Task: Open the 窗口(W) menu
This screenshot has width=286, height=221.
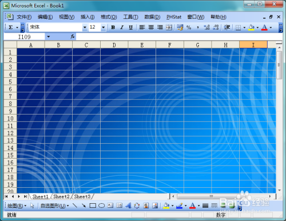Action: (x=196, y=17)
